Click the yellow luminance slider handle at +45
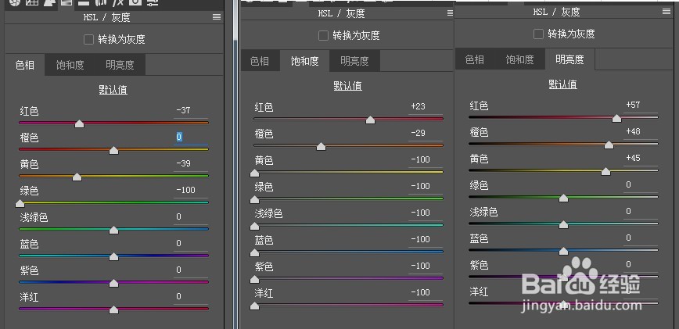 (605, 172)
